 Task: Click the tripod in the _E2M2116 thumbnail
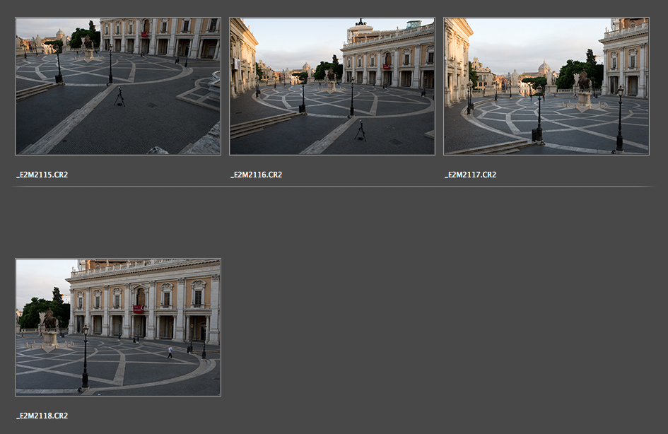(361, 130)
